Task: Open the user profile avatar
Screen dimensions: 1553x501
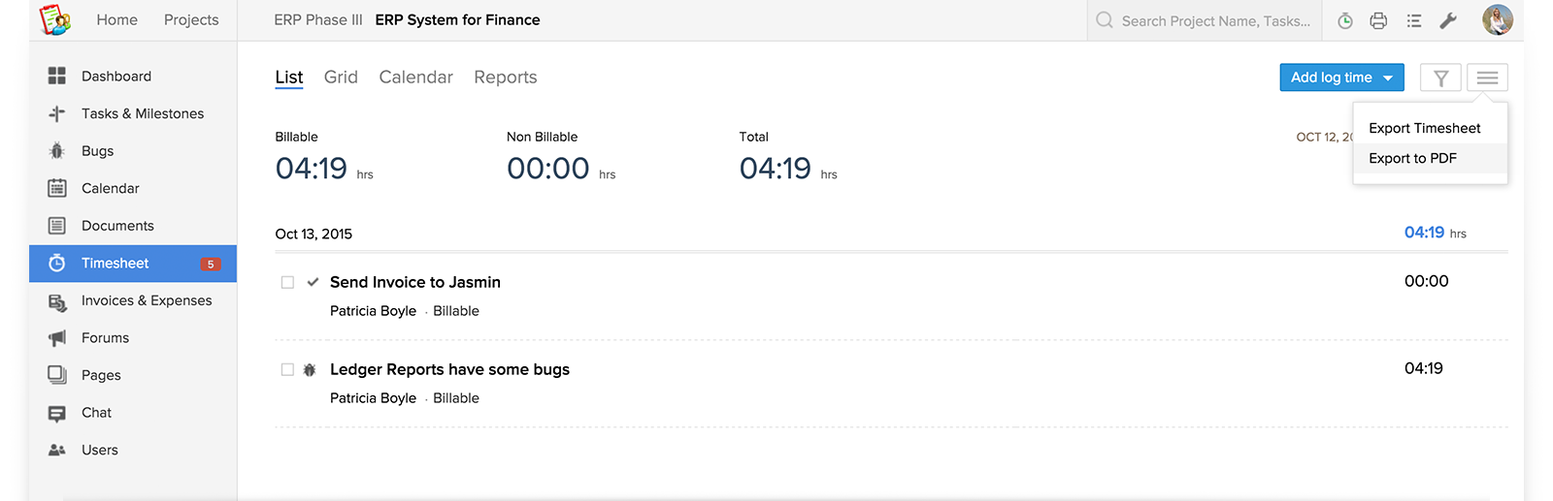Action: point(1498,19)
